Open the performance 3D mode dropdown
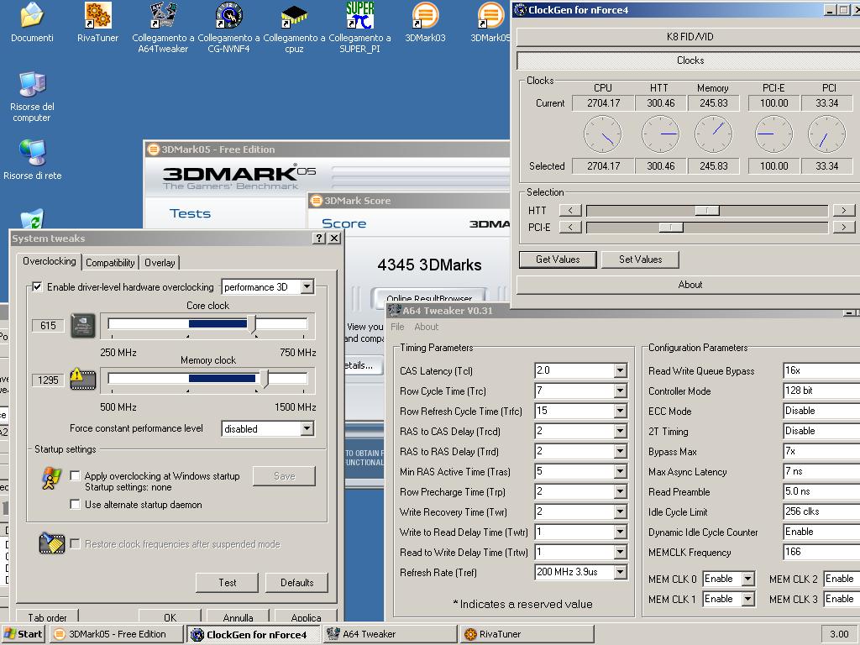 [x=307, y=287]
